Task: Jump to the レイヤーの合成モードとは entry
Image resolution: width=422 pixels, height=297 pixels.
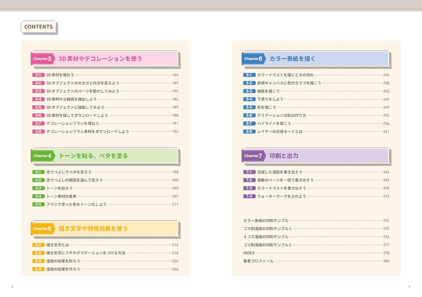Action: (279, 132)
